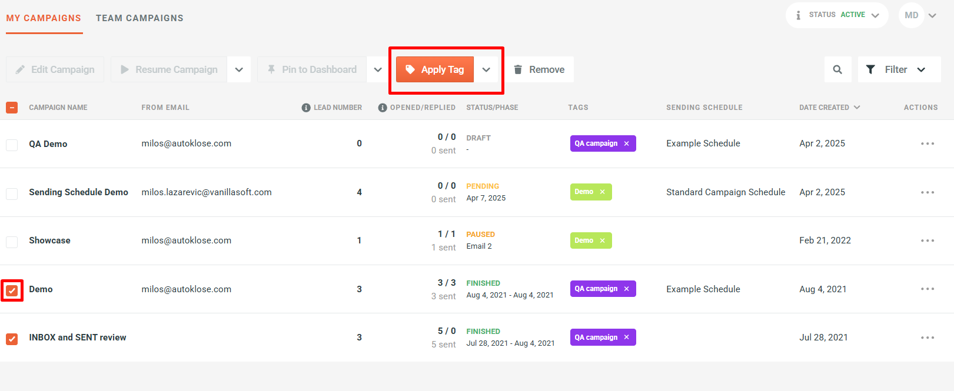Image resolution: width=954 pixels, height=391 pixels.
Task: Uncheck the Demo campaign checkbox
Action: [x=12, y=290]
